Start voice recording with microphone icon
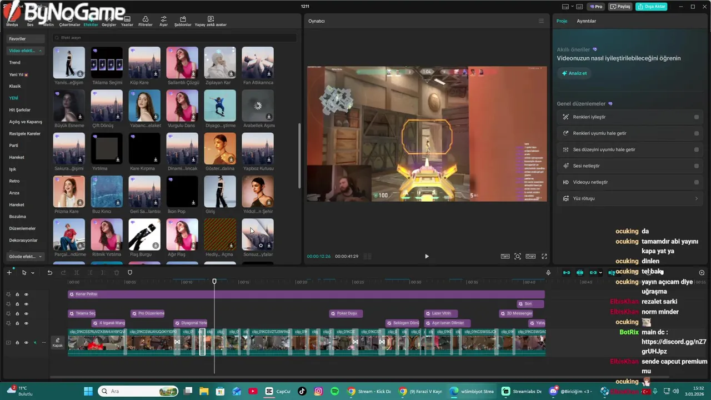The height and width of the screenshot is (400, 711). tap(548, 272)
